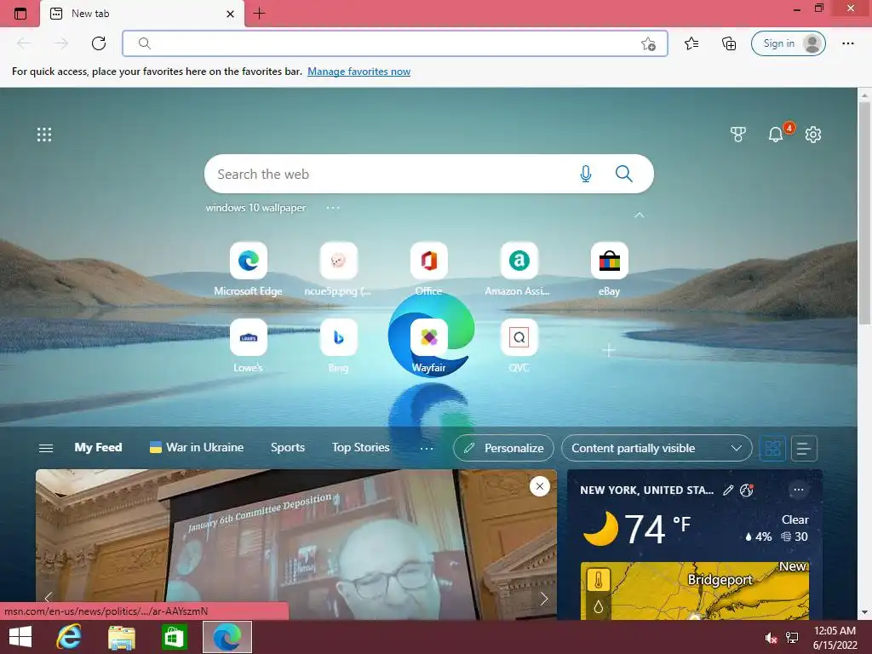Open Settings and more ellipsis menu
This screenshot has width=872, height=654.
point(847,43)
